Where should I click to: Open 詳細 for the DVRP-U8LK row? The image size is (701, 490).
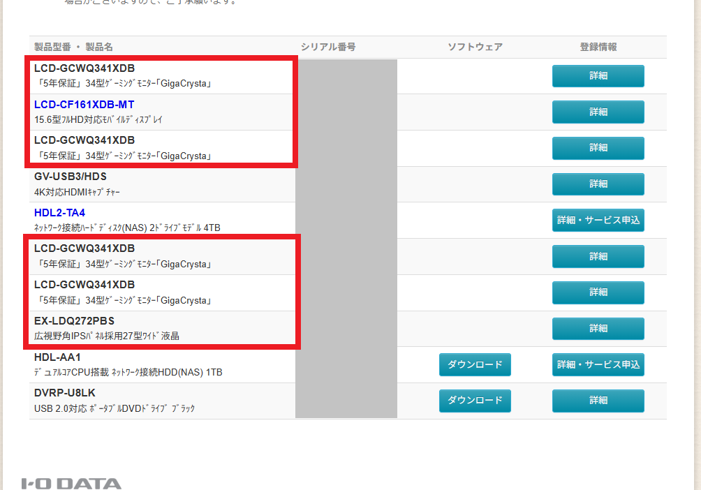[598, 400]
